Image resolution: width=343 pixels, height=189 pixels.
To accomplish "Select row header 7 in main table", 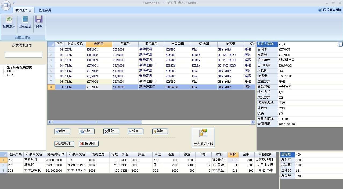I will pos(51,82).
